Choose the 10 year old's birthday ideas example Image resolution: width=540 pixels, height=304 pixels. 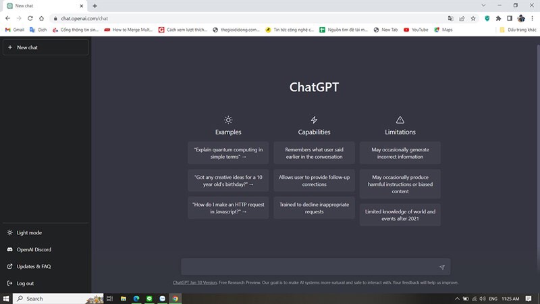point(228,180)
